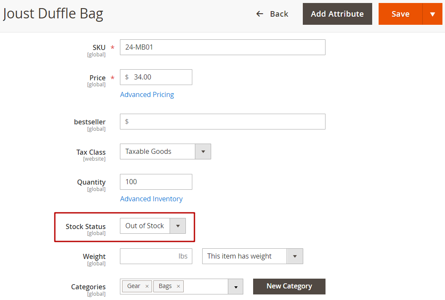Image resolution: width=445 pixels, height=300 pixels.
Task: Focus the SKU input field
Action: click(223, 47)
